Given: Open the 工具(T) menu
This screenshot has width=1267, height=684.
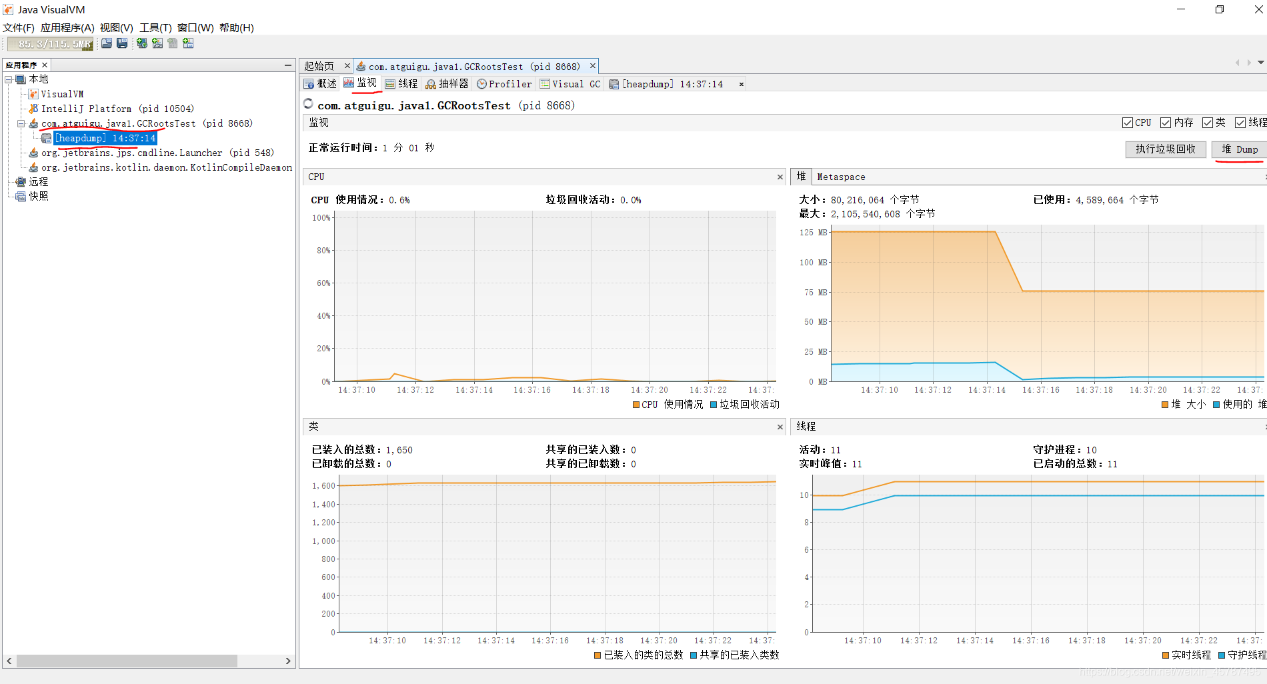Looking at the screenshot, I should point(155,27).
